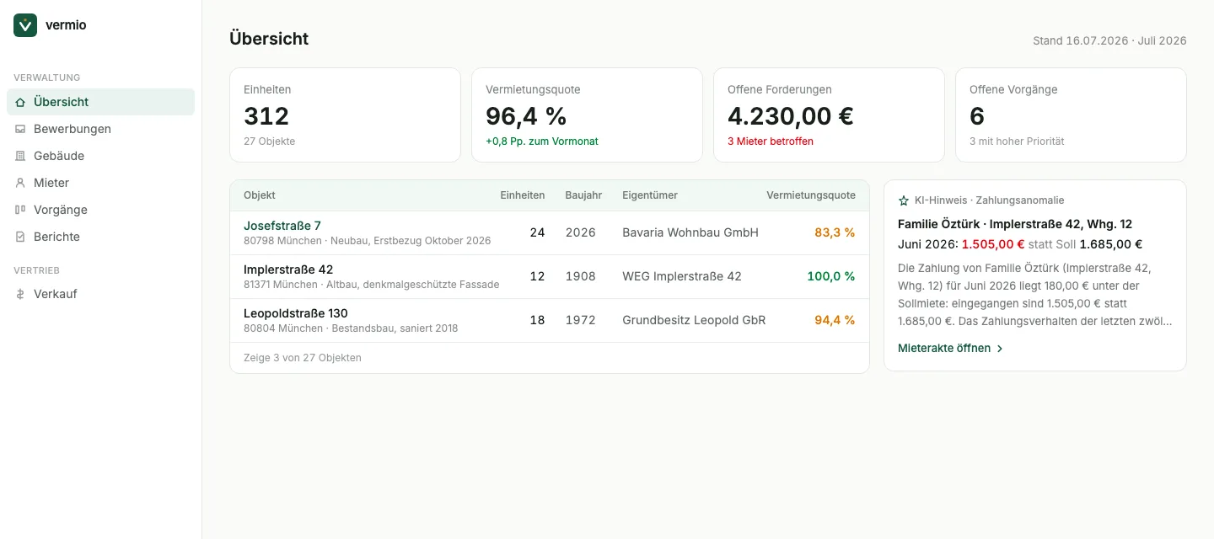The image size is (1214, 539).
Task: Click the Offene Forderungen card
Action: (x=829, y=115)
